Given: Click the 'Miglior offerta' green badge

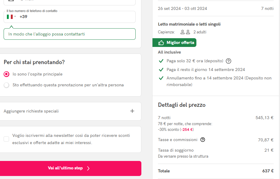Looking at the screenshot, I should pos(174,43).
